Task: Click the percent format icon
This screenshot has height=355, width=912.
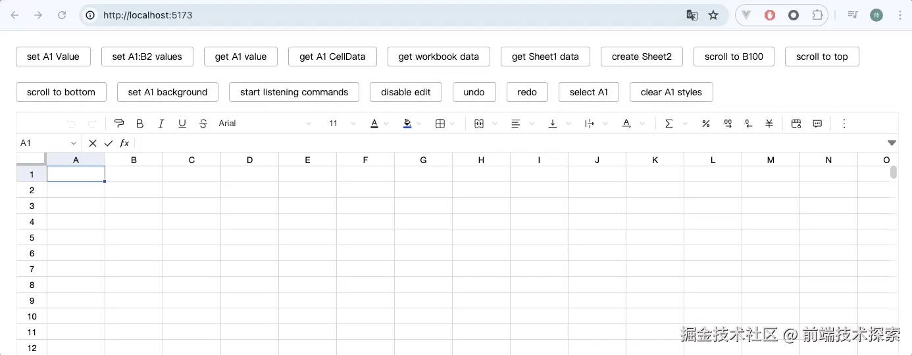Action: (706, 124)
